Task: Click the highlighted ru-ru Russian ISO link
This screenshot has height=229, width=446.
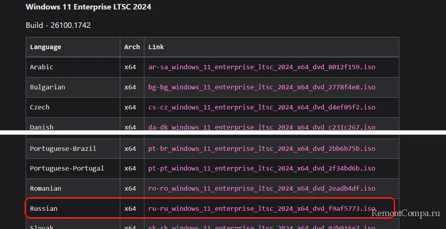Action: click(x=262, y=209)
